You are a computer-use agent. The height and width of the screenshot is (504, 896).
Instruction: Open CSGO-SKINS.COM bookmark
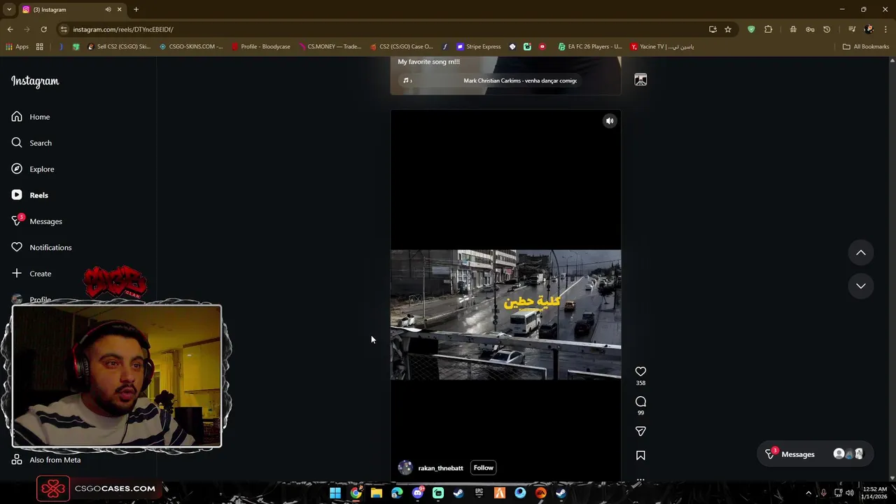click(191, 47)
